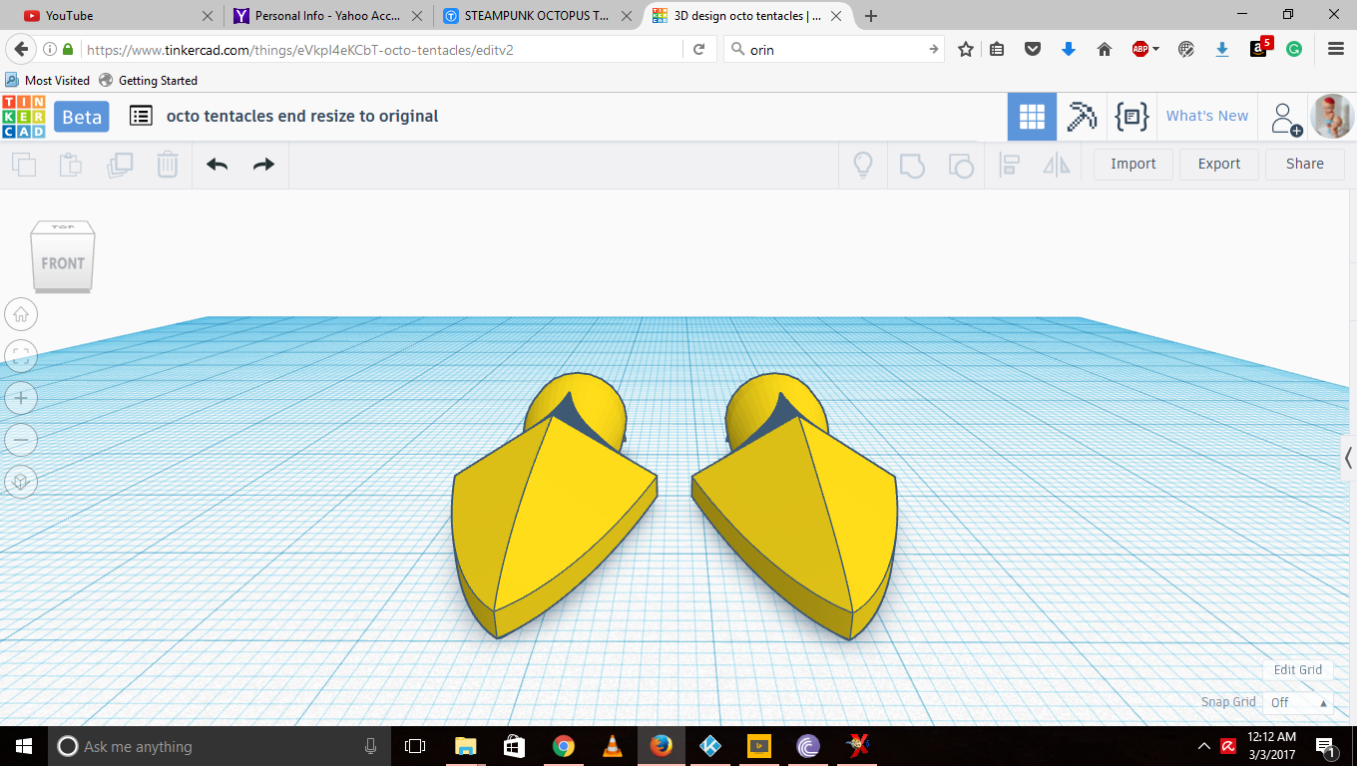Viewport: 1357px width, 766px height.
Task: Click the Duplicate tool icon
Action: [x=120, y=165]
